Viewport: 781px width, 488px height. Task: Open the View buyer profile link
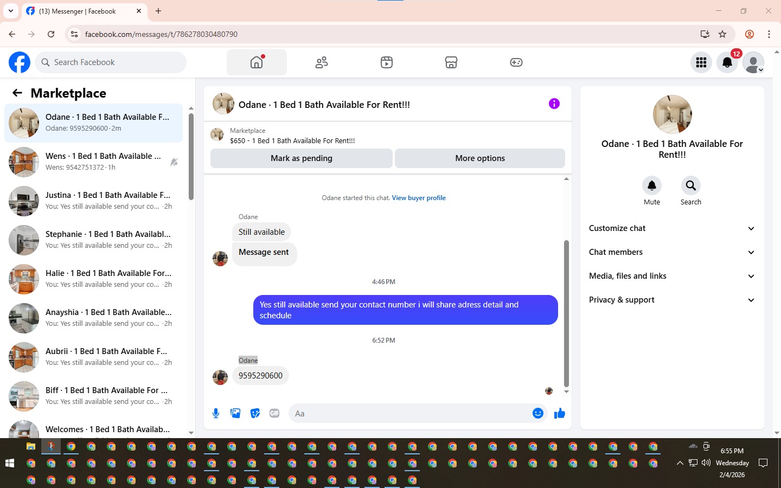(419, 198)
